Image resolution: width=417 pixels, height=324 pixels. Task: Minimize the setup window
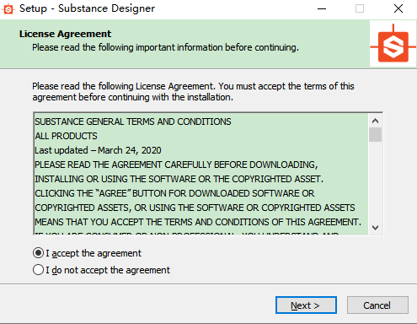pyautogui.click(x=322, y=8)
